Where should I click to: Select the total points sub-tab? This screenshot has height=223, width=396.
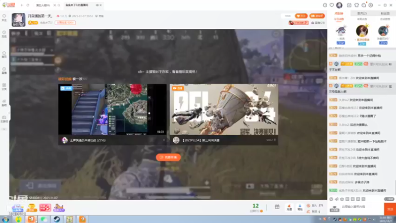[x=385, y=19]
